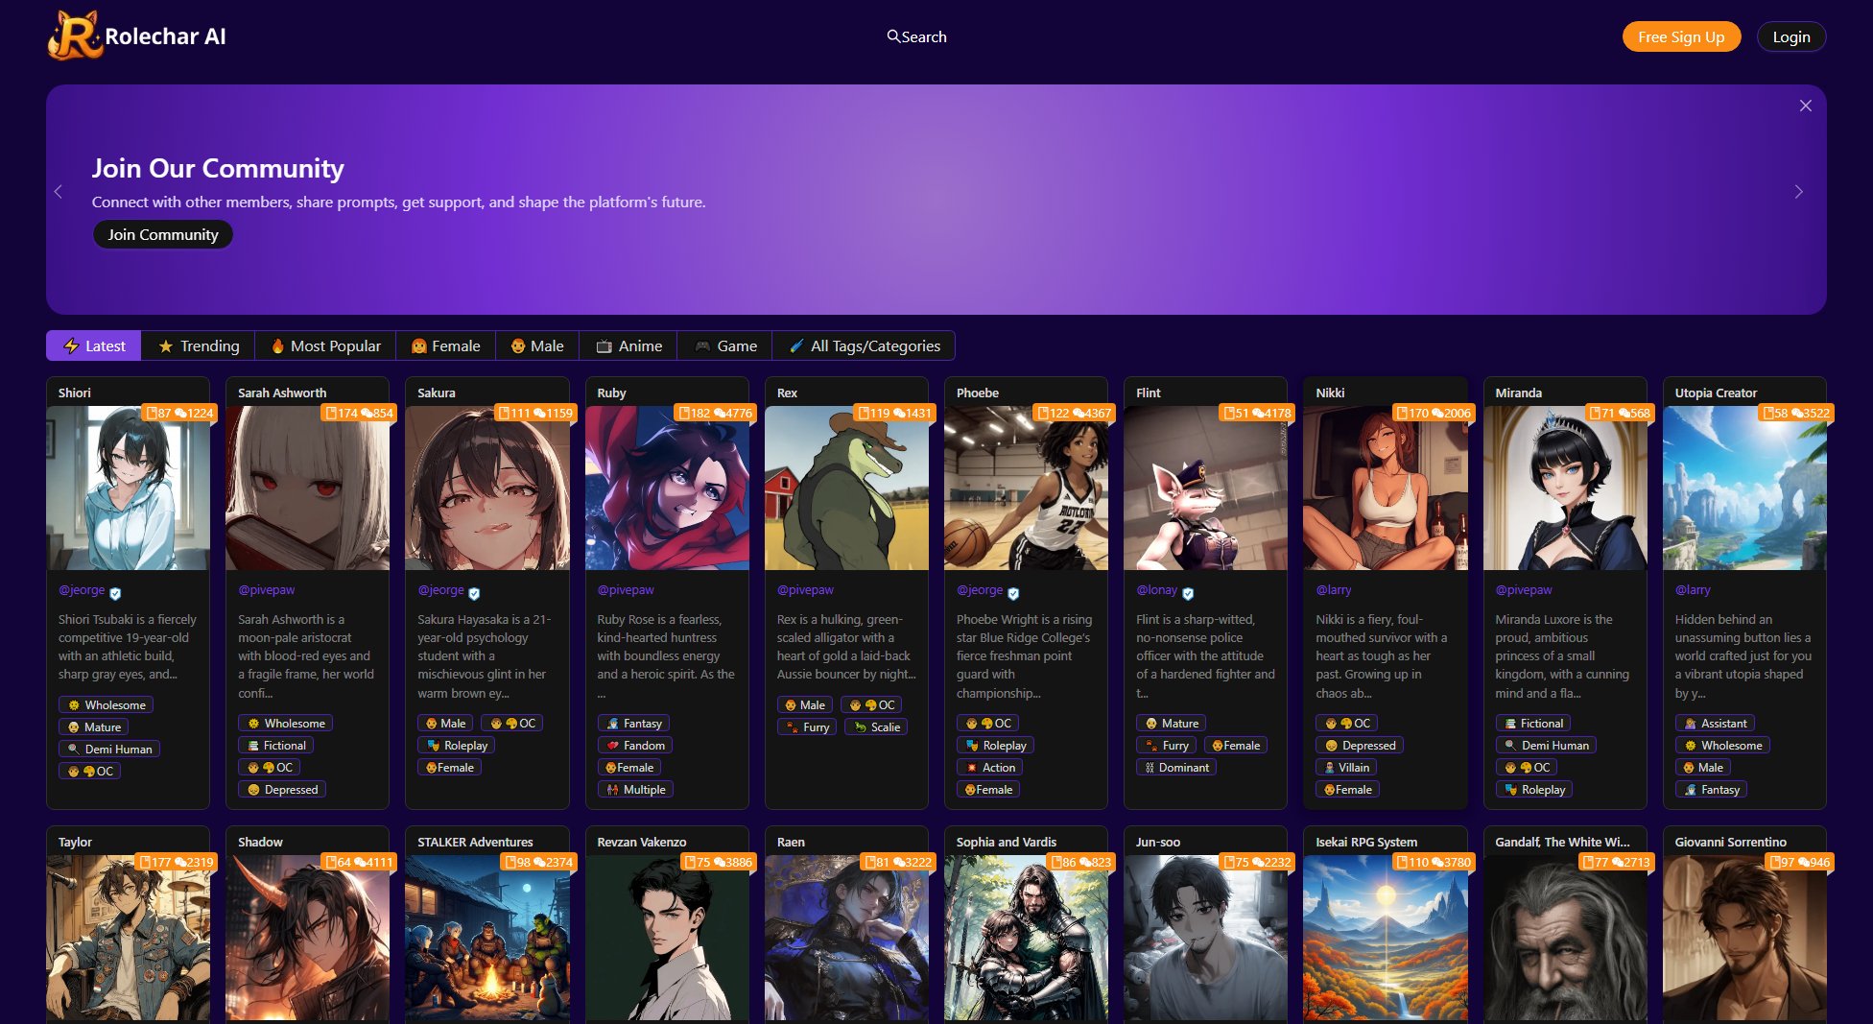Advance the banner with the right arrow icon
Screen dimensions: 1873x1024
[x=1799, y=192]
